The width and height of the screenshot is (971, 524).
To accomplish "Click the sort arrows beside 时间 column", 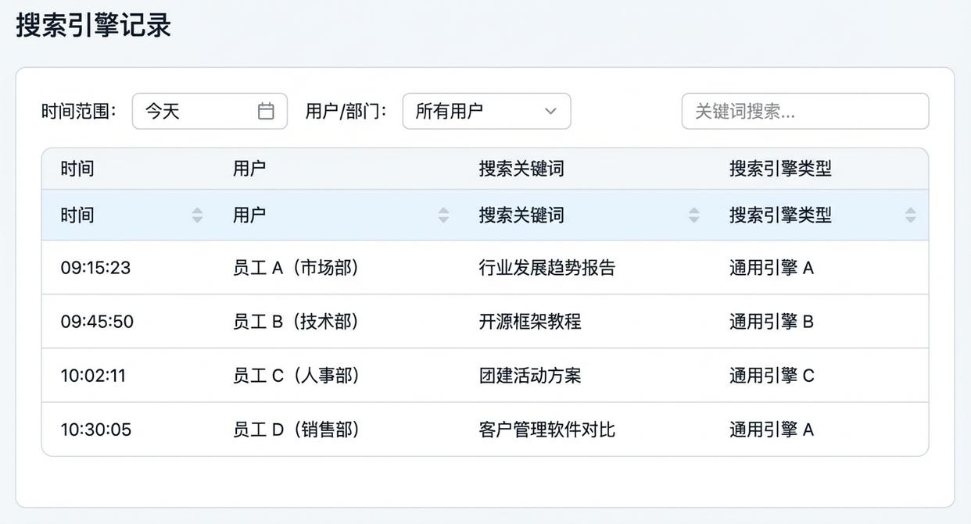I will (x=197, y=215).
